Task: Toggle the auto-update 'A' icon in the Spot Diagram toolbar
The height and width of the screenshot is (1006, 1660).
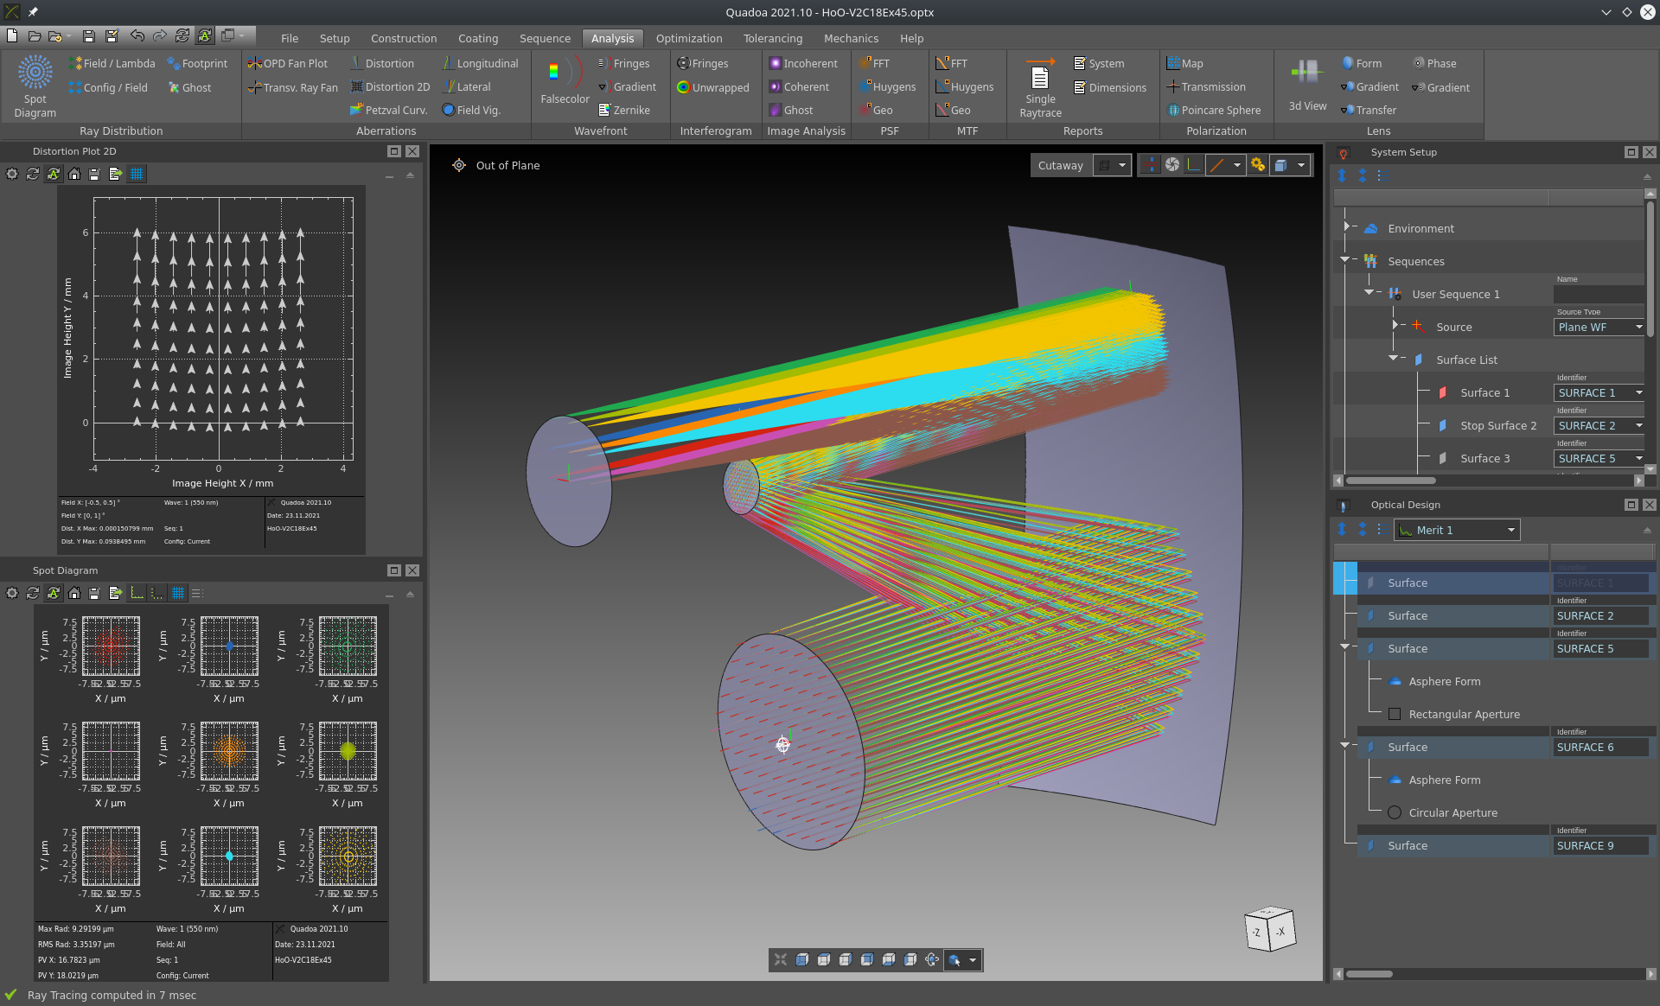Action: 54,593
